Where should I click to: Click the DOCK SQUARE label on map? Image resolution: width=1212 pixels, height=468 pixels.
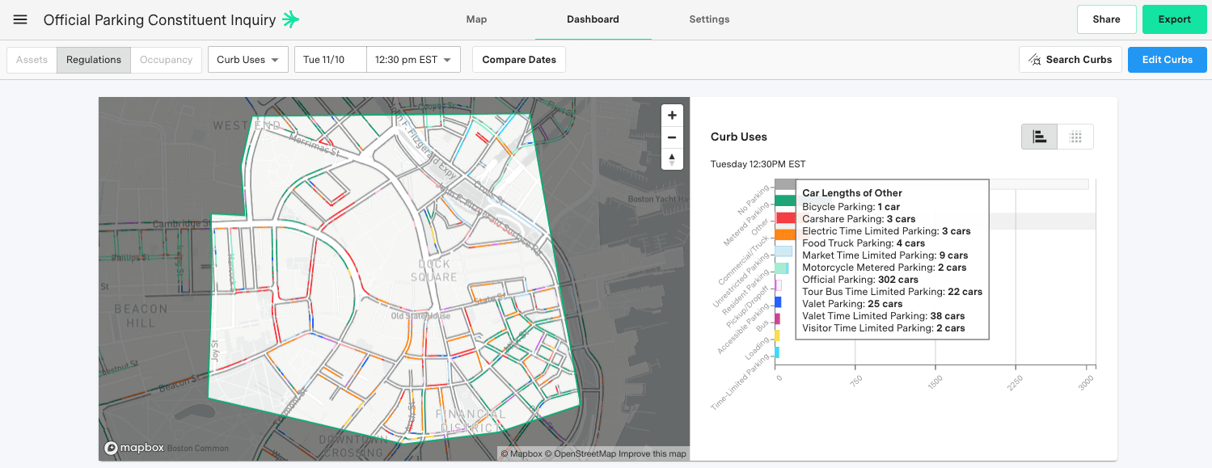click(x=434, y=271)
